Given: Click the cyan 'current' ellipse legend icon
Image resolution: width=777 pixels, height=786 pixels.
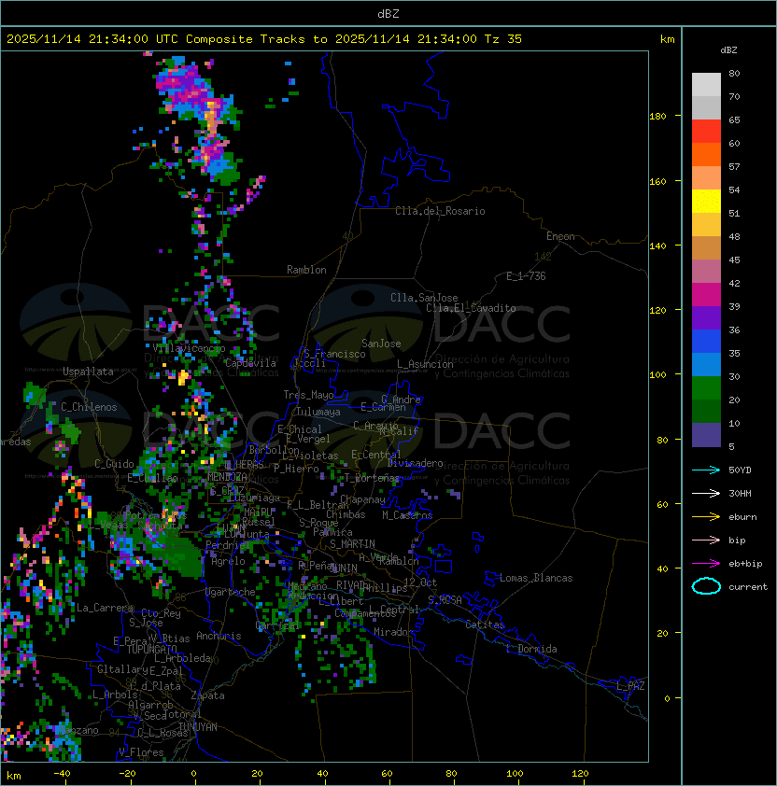Looking at the screenshot, I should pyautogui.click(x=706, y=586).
